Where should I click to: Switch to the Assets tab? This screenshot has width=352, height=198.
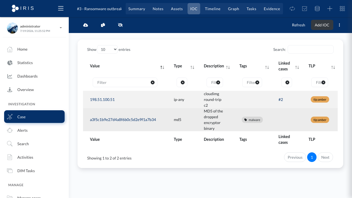click(177, 9)
